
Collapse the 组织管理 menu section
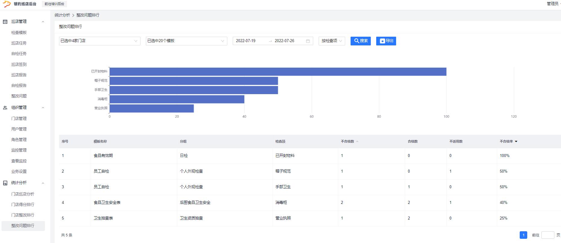(43, 108)
